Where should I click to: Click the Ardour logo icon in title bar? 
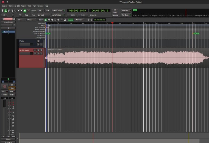point(3,2)
